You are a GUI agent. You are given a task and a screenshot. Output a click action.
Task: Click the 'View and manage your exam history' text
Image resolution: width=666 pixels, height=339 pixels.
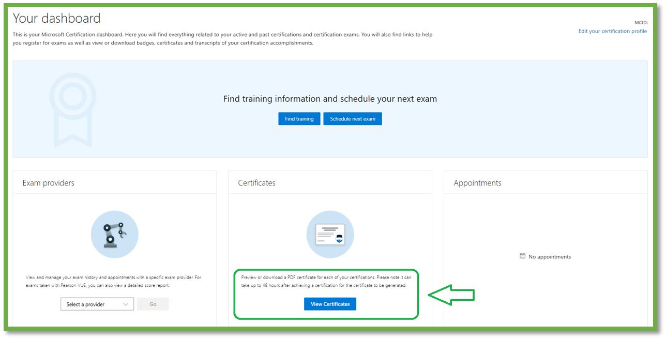click(x=114, y=281)
